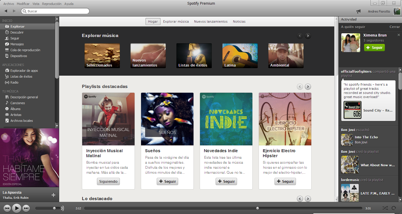Play the current track

pyautogui.click(x=17, y=208)
